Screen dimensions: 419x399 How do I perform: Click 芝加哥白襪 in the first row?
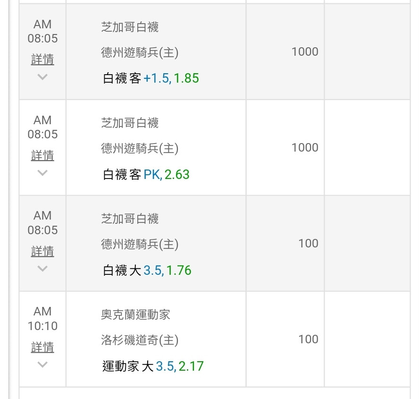point(130,27)
